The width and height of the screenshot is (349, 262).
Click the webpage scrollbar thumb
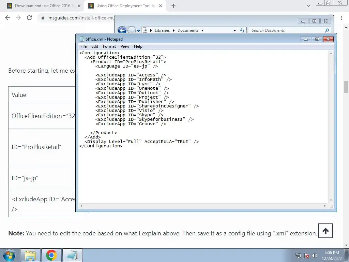pyautogui.click(x=346, y=87)
